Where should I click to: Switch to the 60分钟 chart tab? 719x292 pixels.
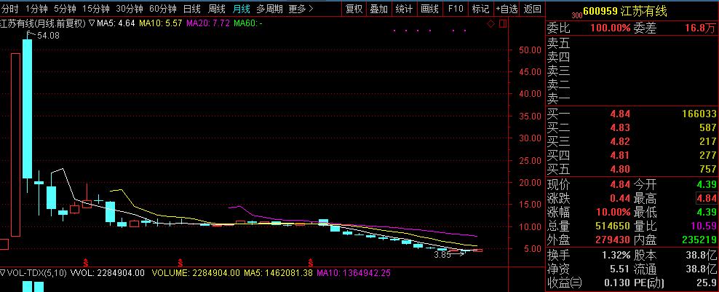pos(163,9)
